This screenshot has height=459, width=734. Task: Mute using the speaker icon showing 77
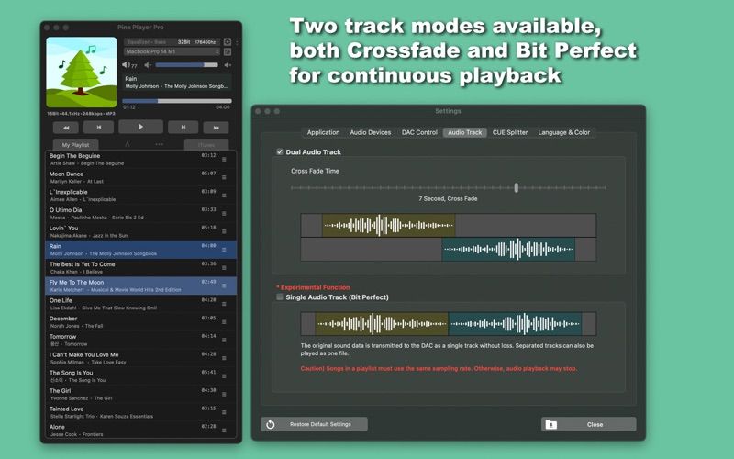coord(129,65)
